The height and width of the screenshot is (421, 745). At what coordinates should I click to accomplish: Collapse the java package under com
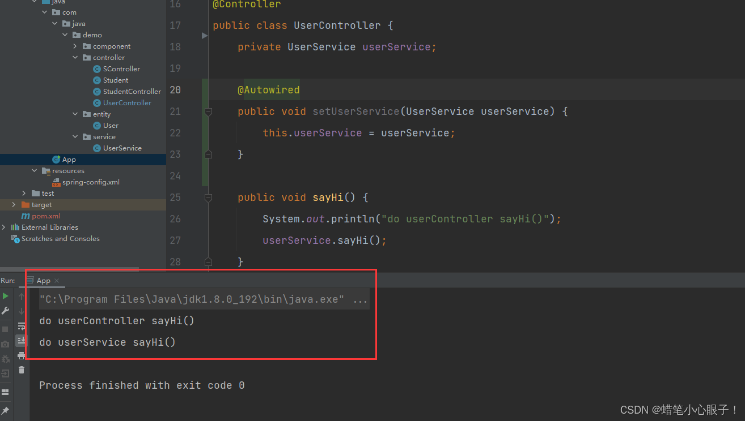click(x=54, y=24)
